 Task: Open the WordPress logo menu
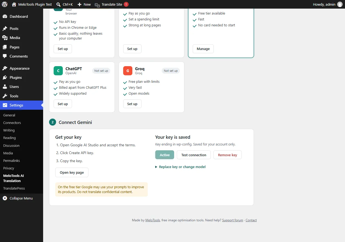pos(5,4)
